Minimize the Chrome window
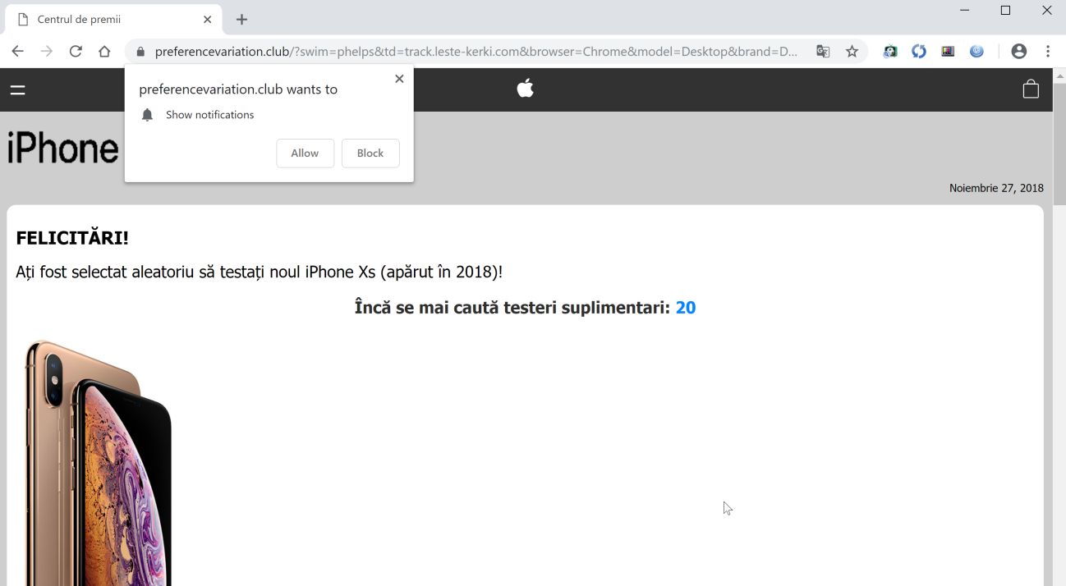The width and height of the screenshot is (1066, 586). (963, 11)
